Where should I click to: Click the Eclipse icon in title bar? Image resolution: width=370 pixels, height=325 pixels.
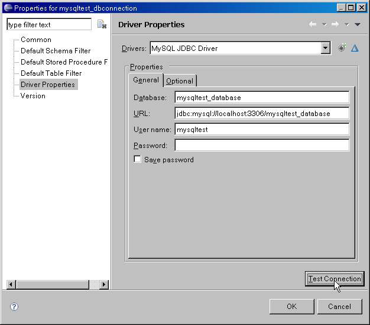(7, 8)
